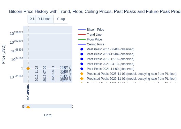This screenshot has width=181, height=129.
Task: Click the Past Peak 2013-12-04 legend marker
Action: click(x=82, y=54)
